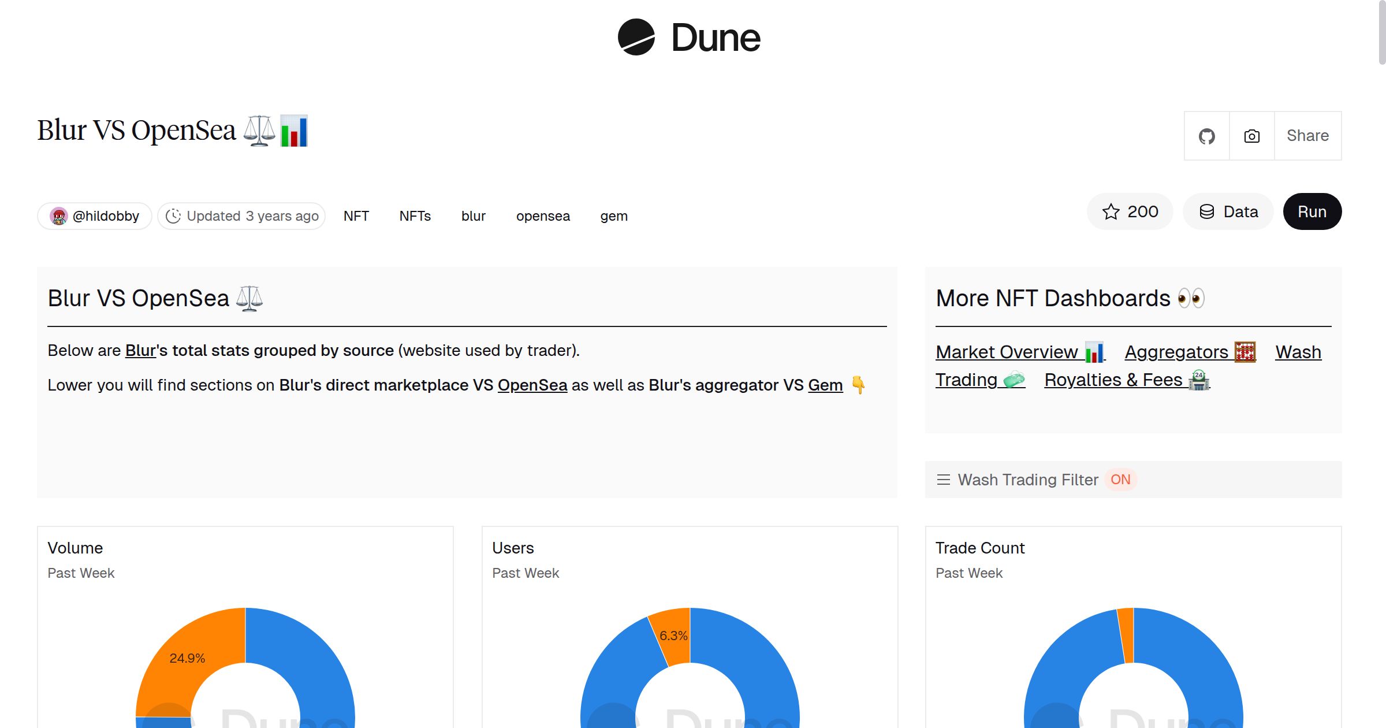This screenshot has width=1386, height=728.
Task: Select the 'blur' tag filter
Action: click(473, 216)
